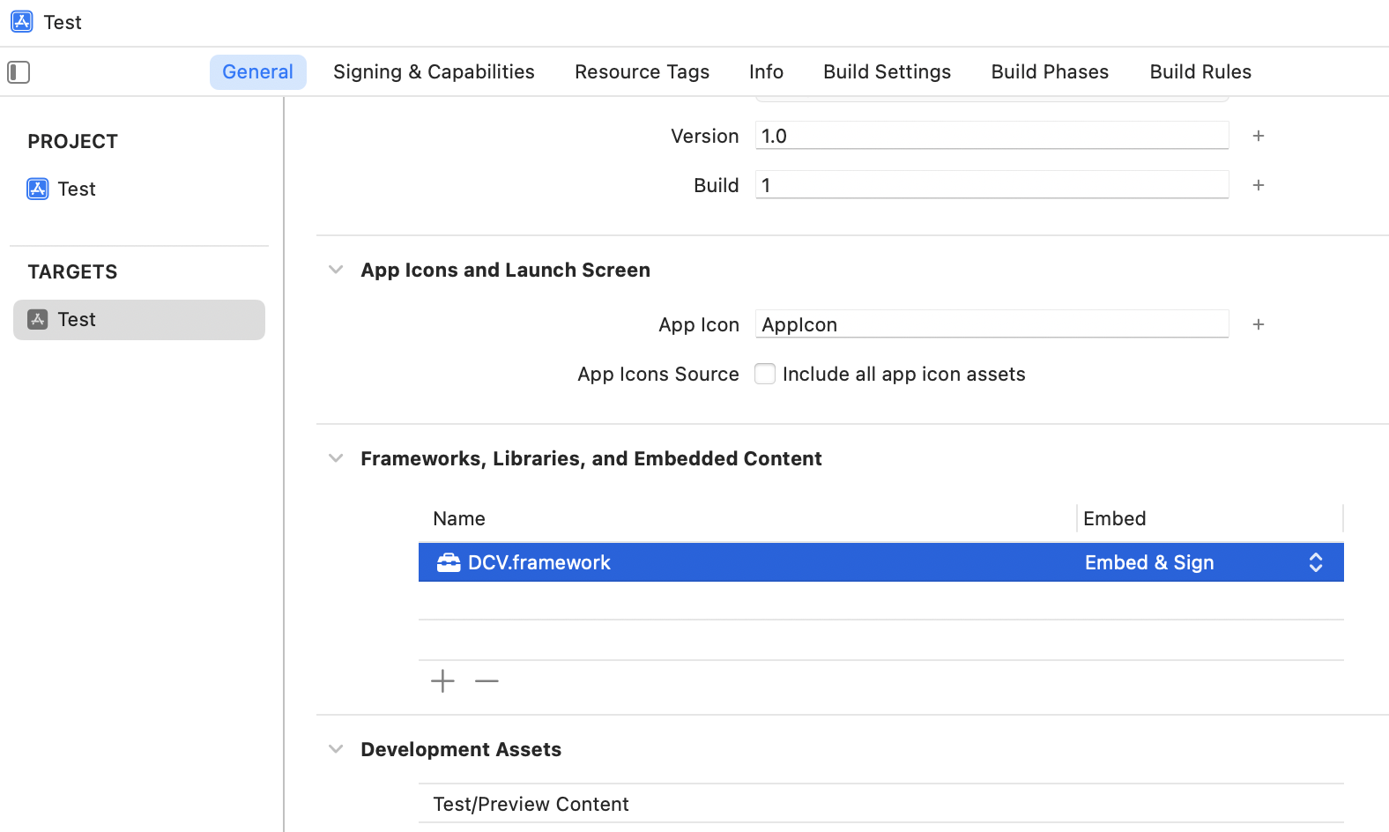Click the DCV.framework toolbox icon
The image size is (1389, 832).
tap(449, 562)
